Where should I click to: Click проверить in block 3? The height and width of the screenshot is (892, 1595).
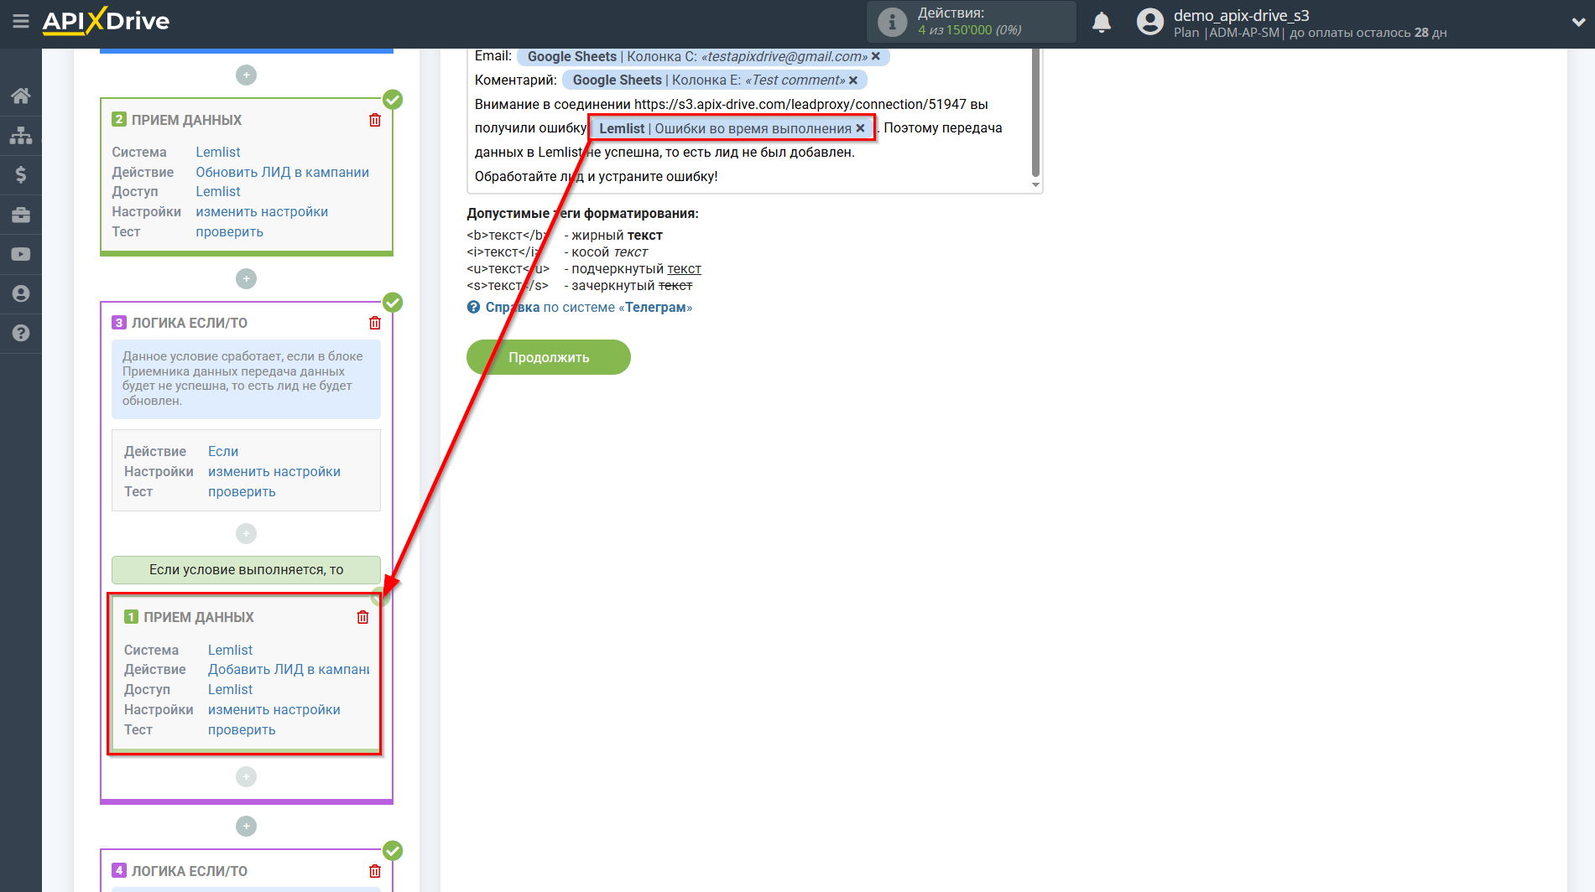(x=242, y=491)
